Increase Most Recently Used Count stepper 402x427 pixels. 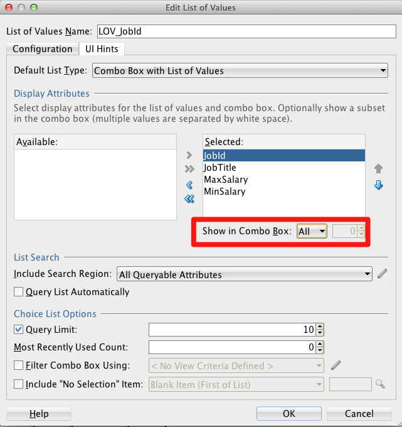tap(320, 344)
